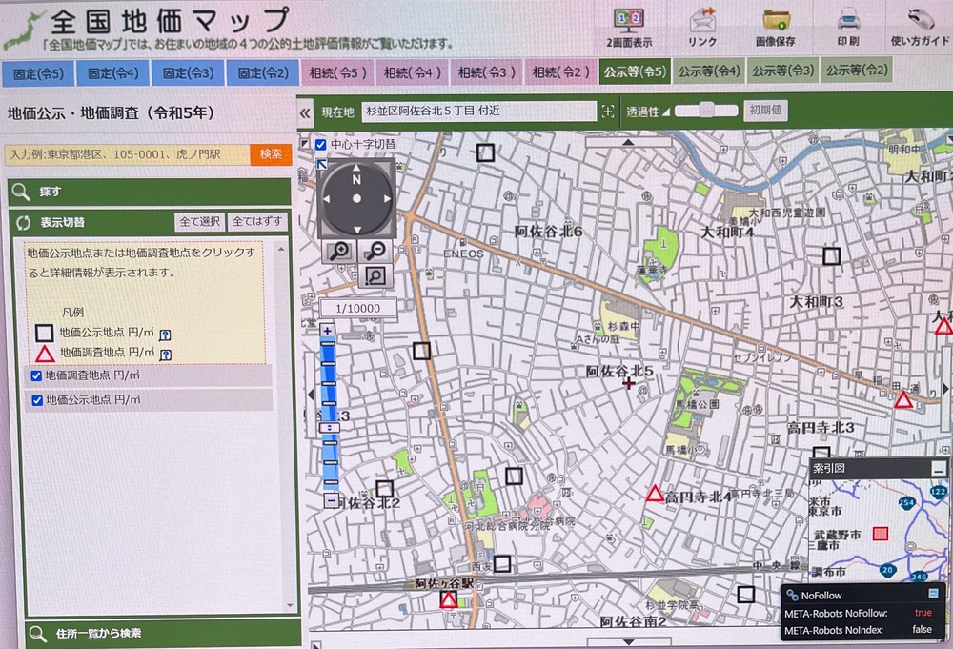Click the left panel scrollbar down arrow
953x649 pixels.
click(290, 605)
